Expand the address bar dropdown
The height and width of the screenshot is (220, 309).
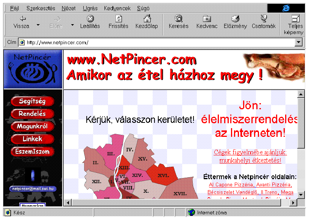(x=299, y=42)
